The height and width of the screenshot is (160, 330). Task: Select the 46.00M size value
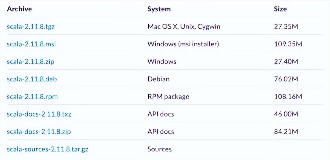point(286,114)
